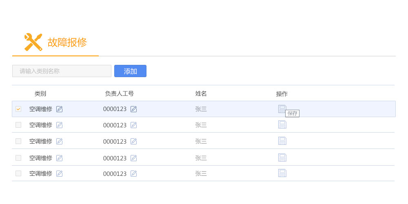Image resolution: width=408 pixels, height=204 pixels.
Task: Save the first row with the disk icon
Action: 282,109
